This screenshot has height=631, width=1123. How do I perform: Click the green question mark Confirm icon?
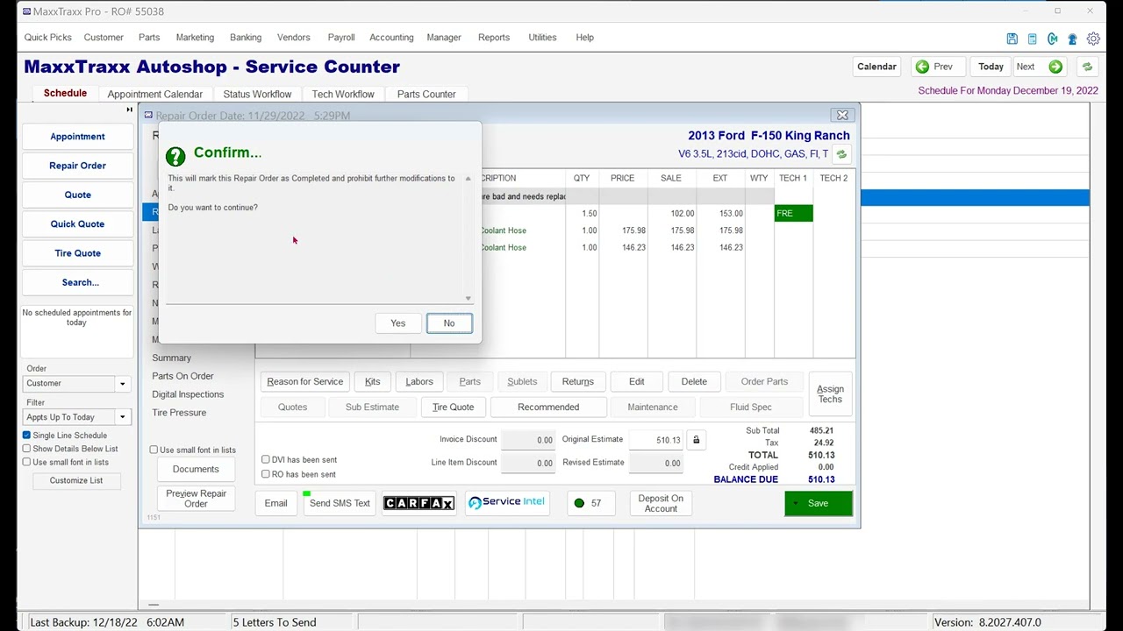pos(175,156)
